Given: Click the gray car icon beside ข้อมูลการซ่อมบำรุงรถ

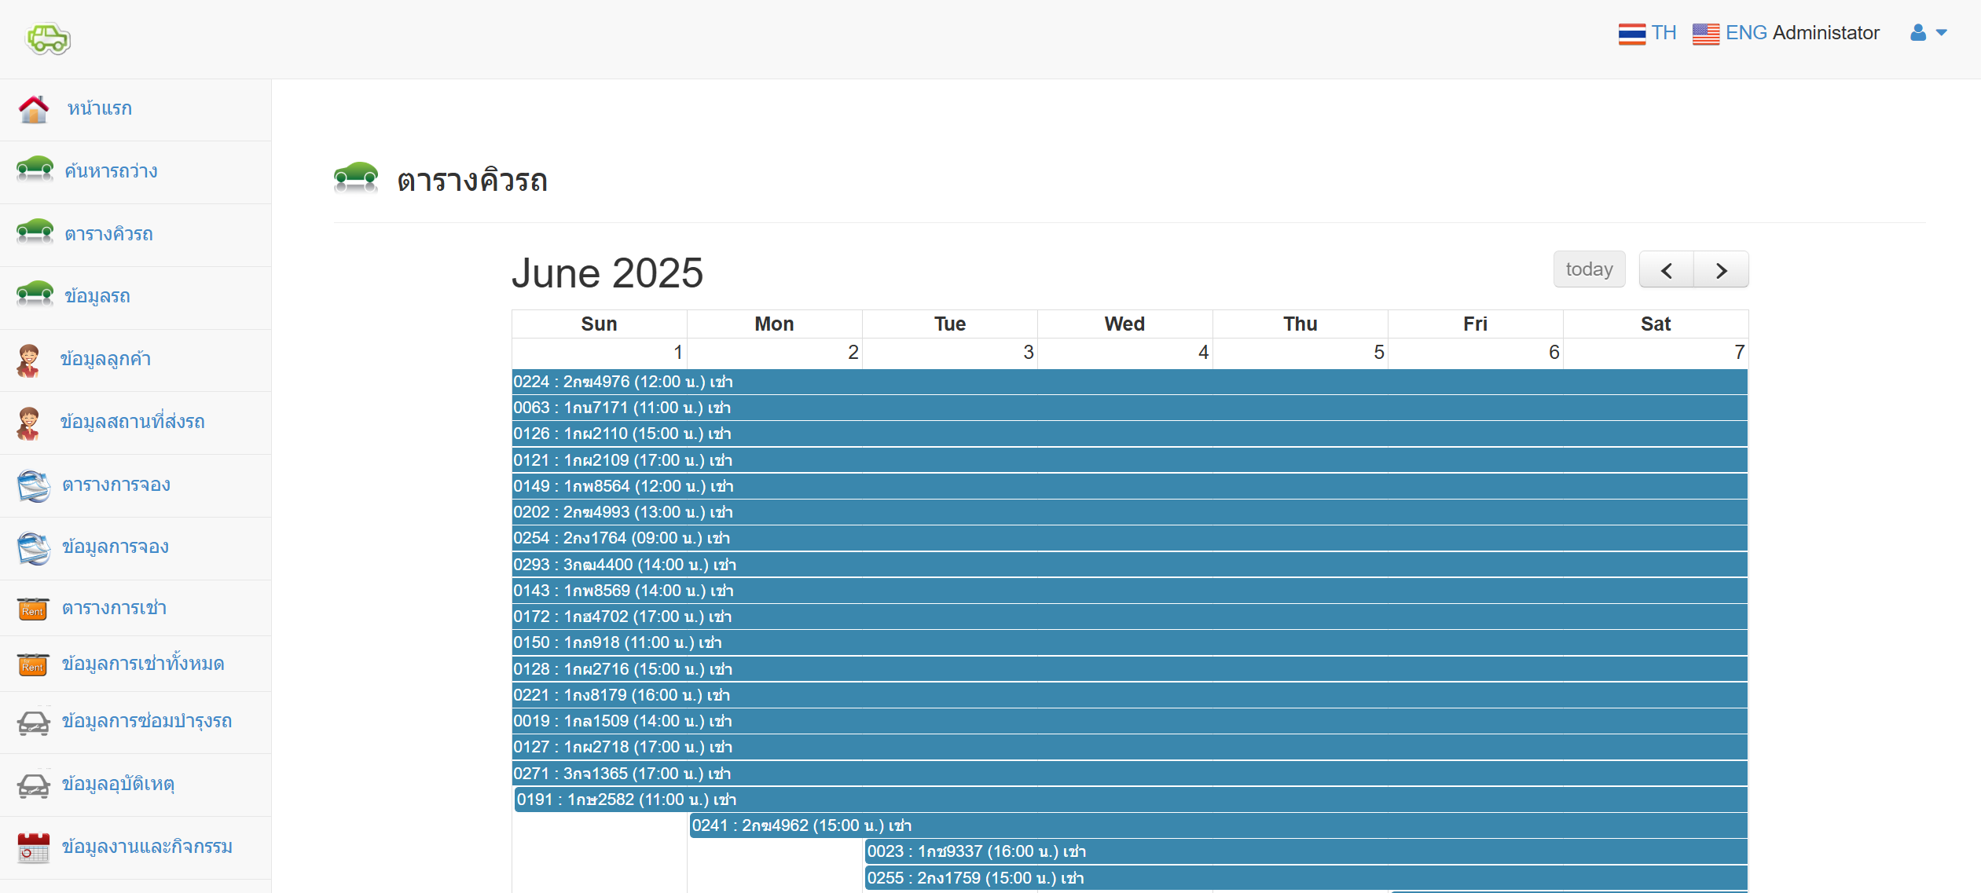Looking at the screenshot, I should [x=34, y=722].
